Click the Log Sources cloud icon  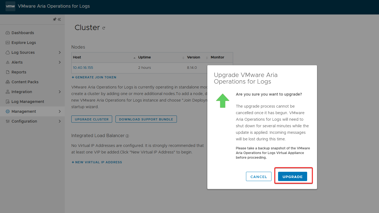pyautogui.click(x=8, y=52)
